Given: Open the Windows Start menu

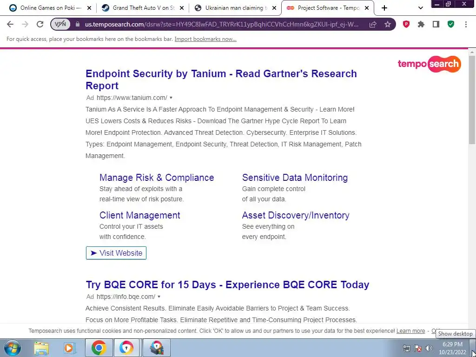Looking at the screenshot, I should click(12, 348).
